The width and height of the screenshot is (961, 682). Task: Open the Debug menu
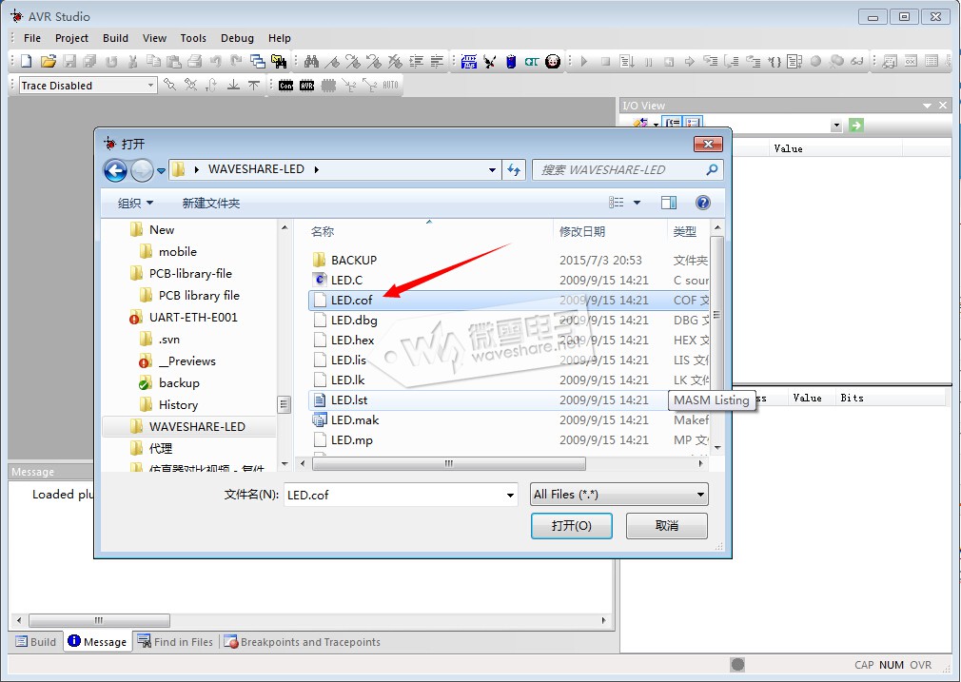click(x=237, y=38)
